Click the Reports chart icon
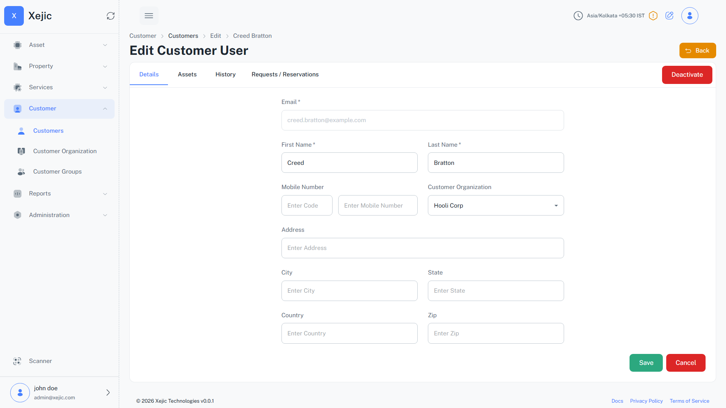This screenshot has height=408, width=726. 17,194
